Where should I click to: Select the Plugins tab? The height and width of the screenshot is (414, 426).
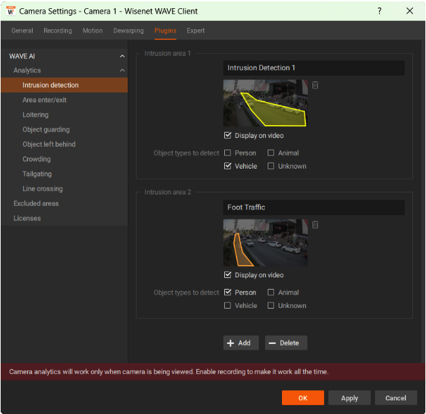165,31
